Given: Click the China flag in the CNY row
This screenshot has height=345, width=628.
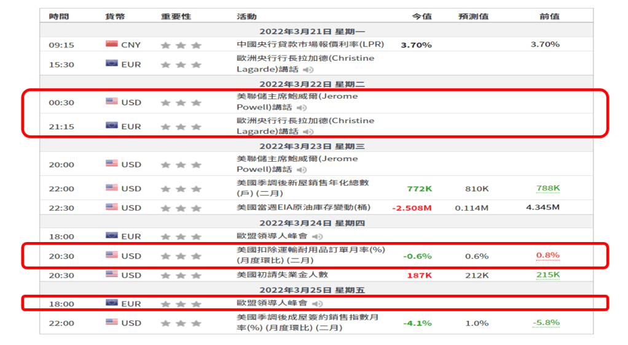Looking at the screenshot, I should [111, 44].
